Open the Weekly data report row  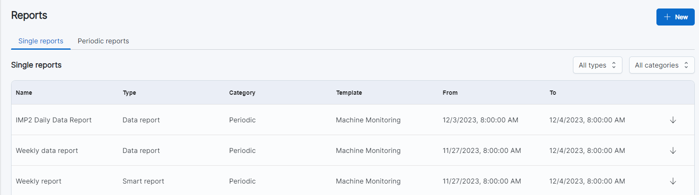tap(352, 150)
